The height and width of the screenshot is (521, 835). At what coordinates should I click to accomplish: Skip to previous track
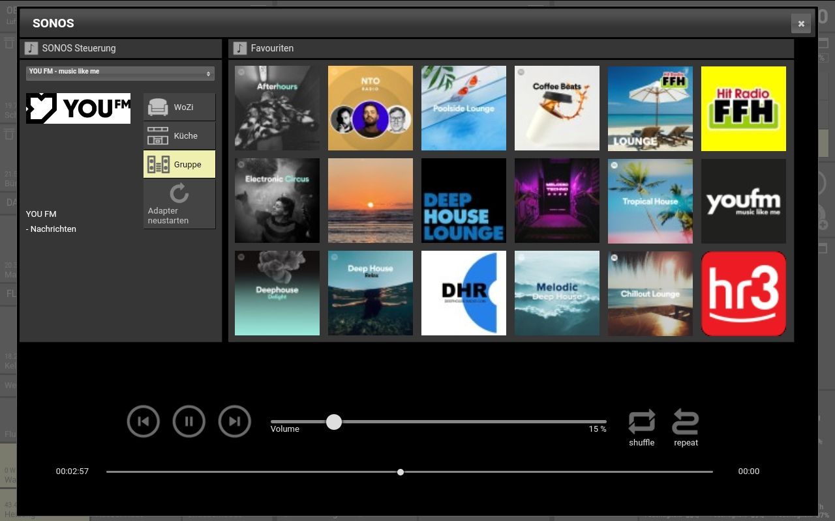pos(144,421)
